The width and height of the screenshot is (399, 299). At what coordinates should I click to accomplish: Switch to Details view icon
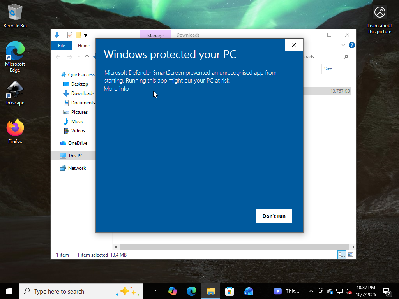342,255
